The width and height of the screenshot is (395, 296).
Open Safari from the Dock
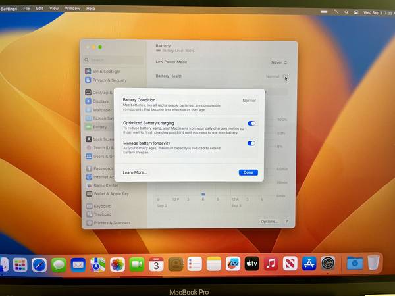point(39,264)
